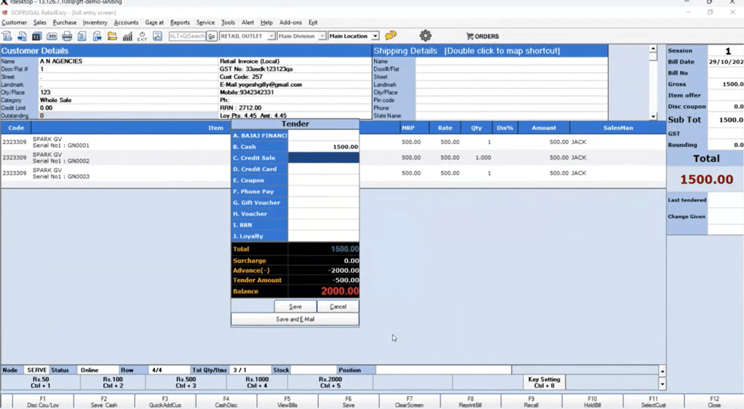This screenshot has width=744, height=409.
Task: Click the Rs.500 quick cash button
Action: click(x=186, y=382)
